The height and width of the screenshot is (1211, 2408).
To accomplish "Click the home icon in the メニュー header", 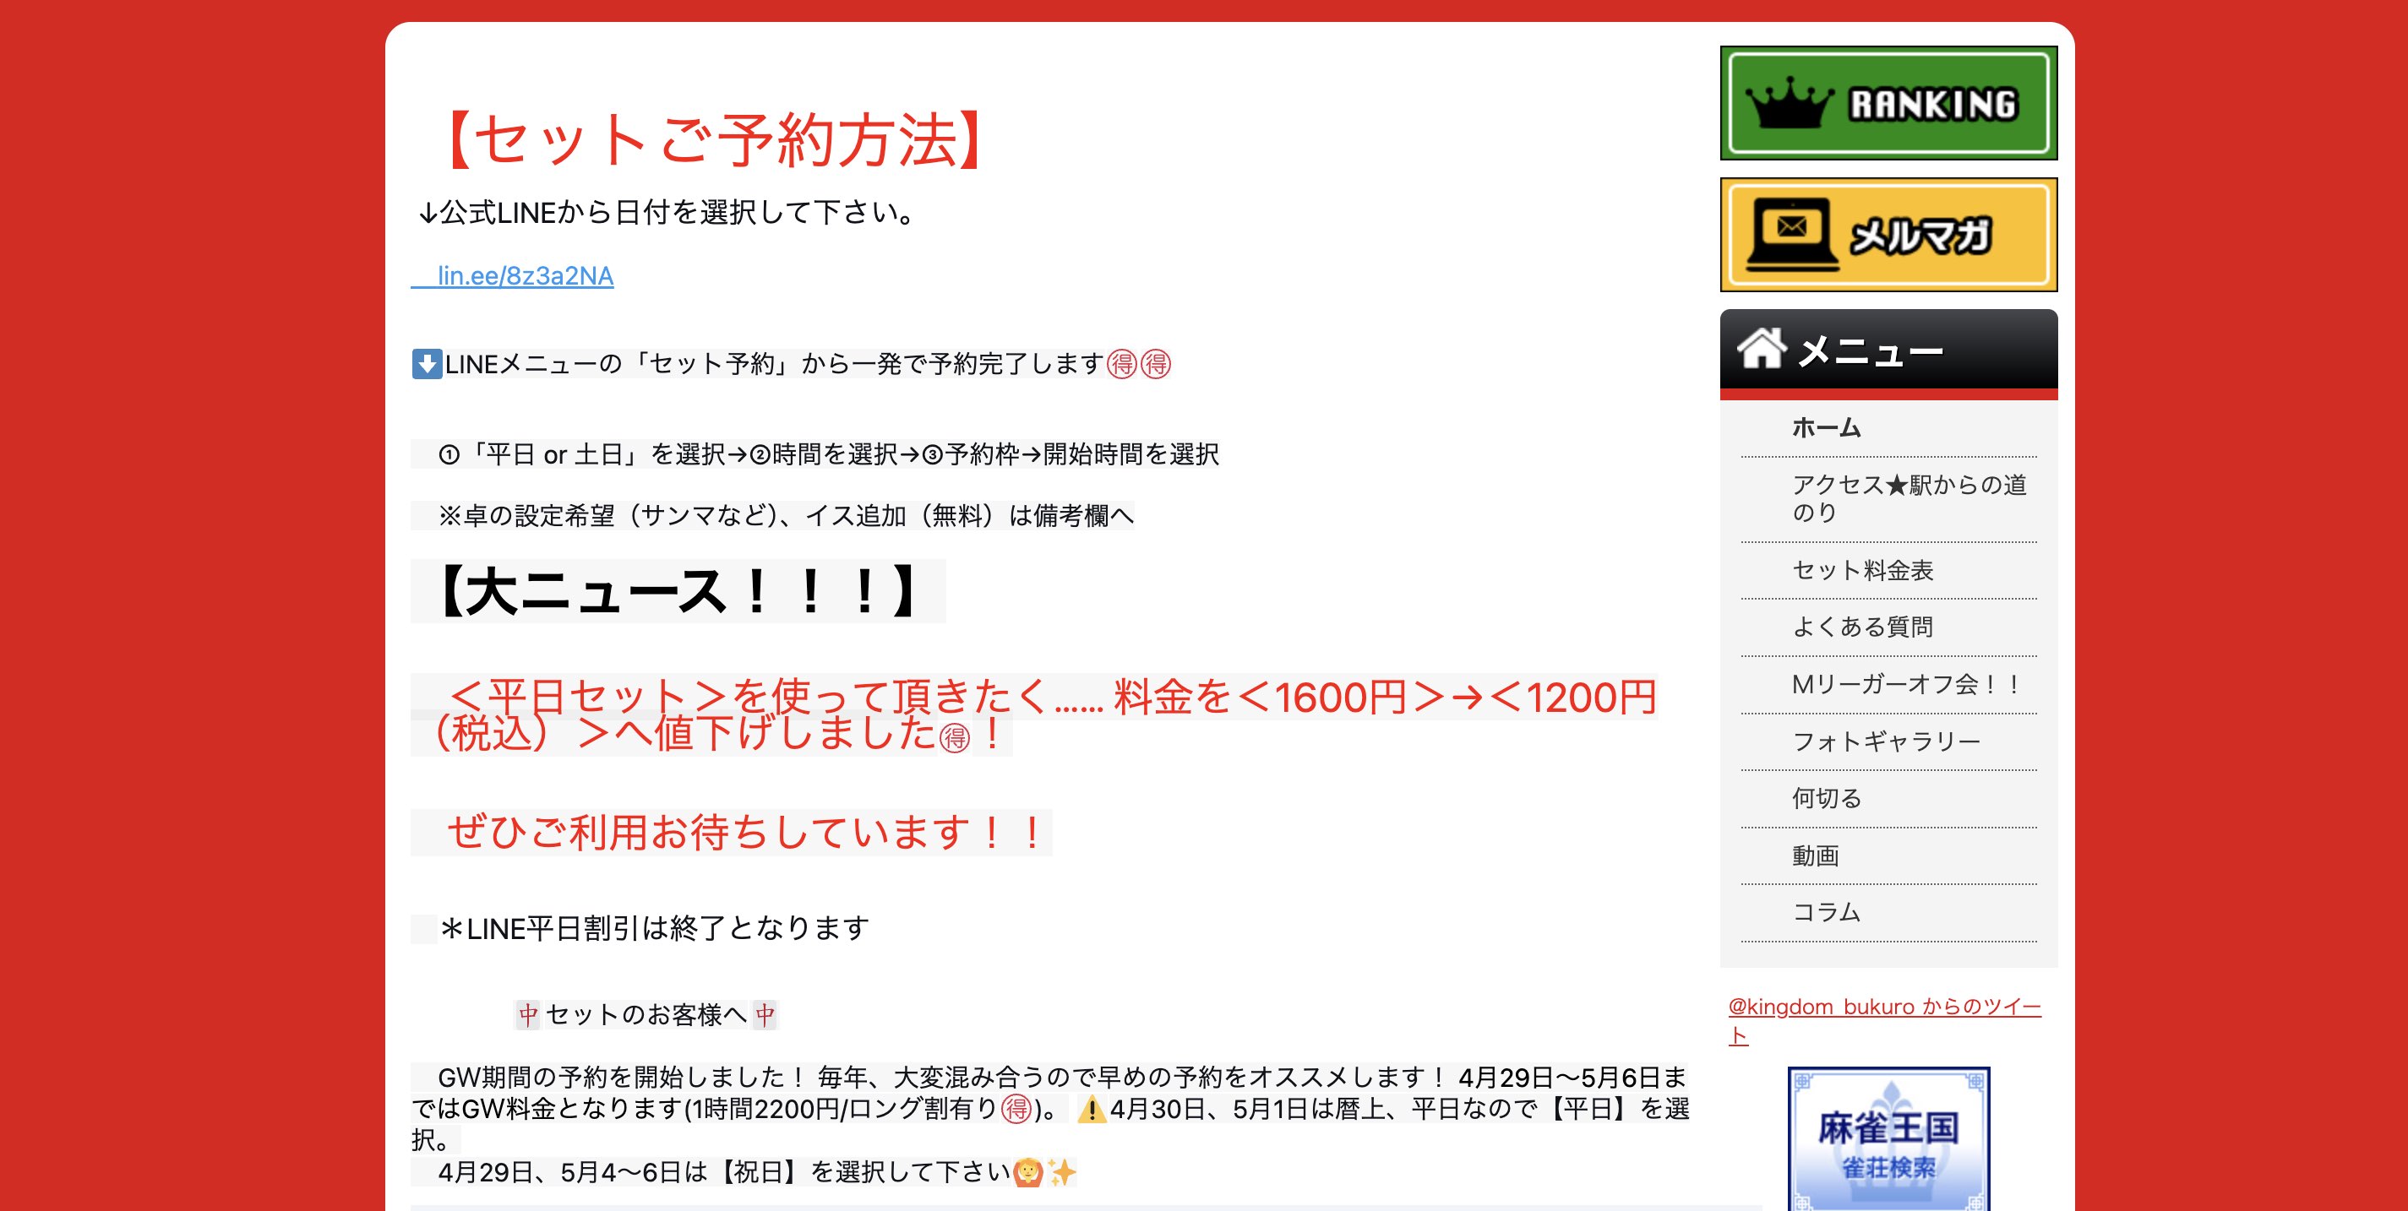I will [x=1765, y=350].
